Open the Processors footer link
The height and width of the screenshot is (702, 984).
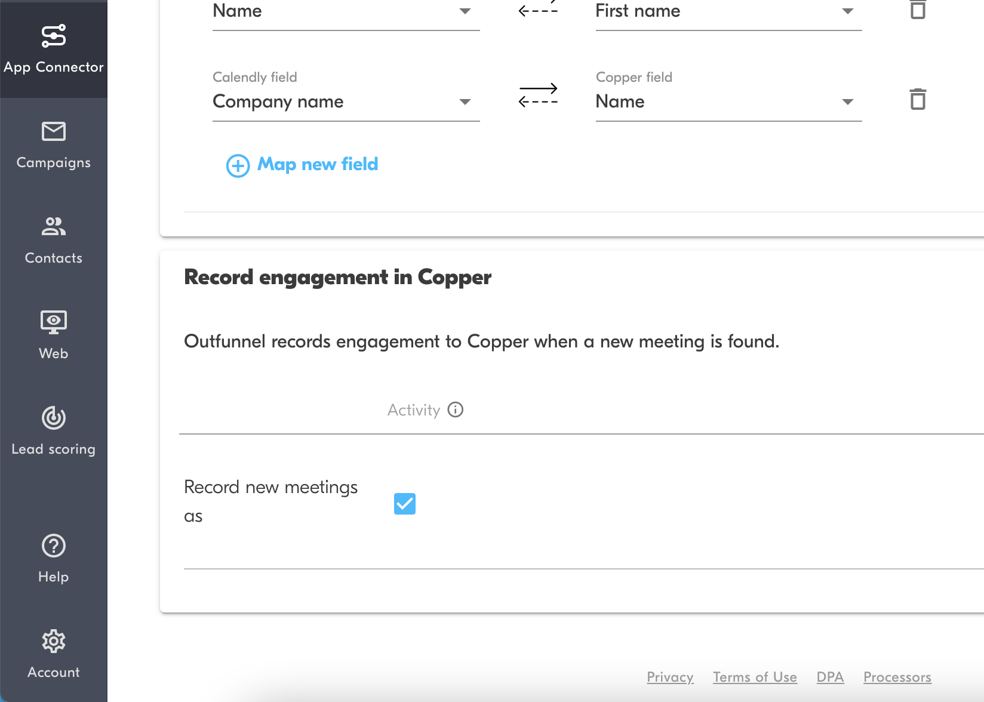click(x=897, y=677)
